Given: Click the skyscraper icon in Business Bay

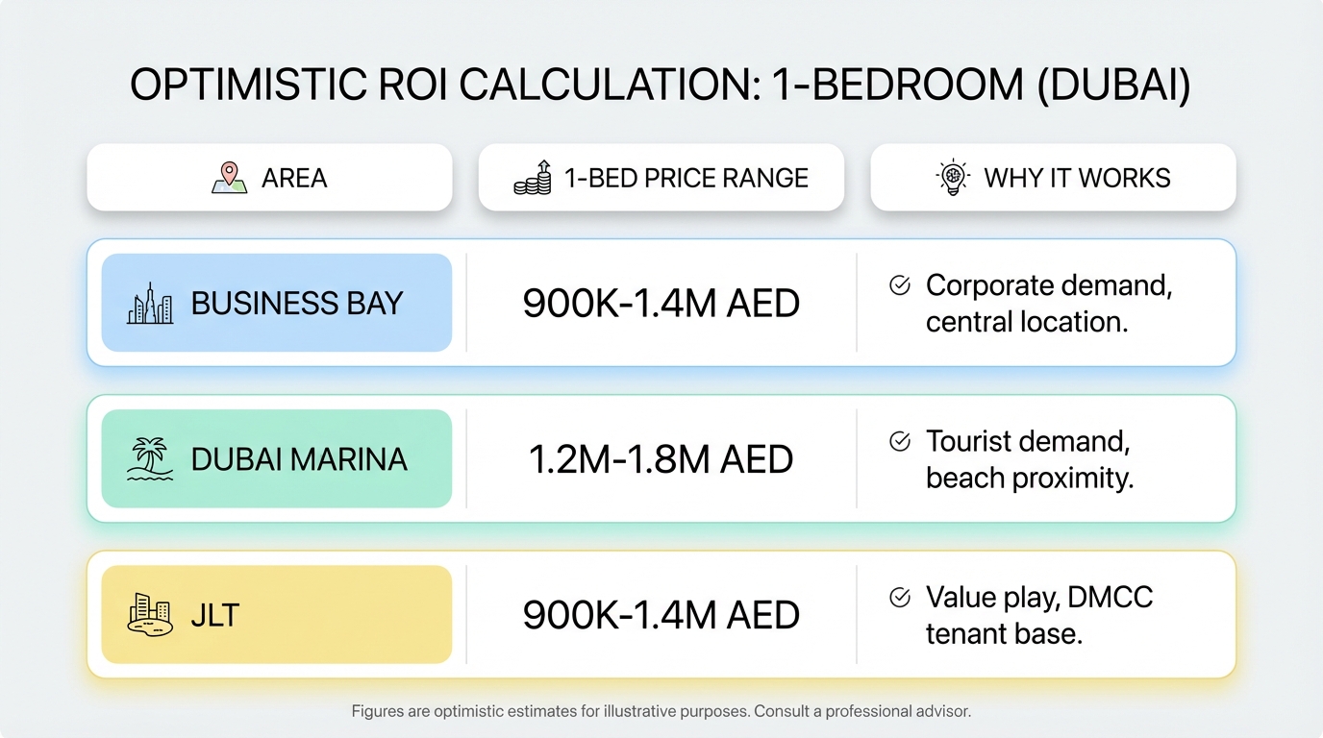Looking at the screenshot, I should point(150,304).
